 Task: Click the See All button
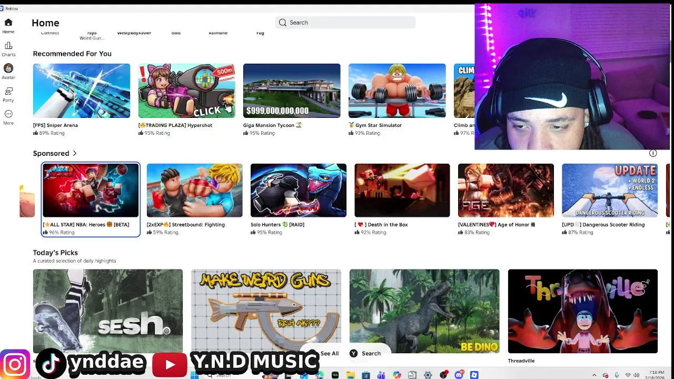(330, 353)
